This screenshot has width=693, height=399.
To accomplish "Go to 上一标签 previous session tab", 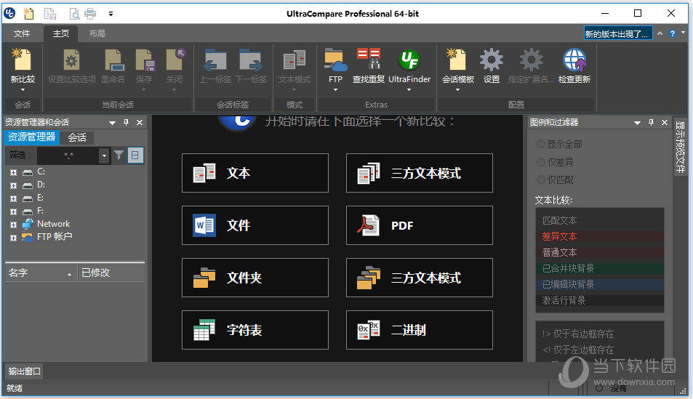I will [215, 60].
